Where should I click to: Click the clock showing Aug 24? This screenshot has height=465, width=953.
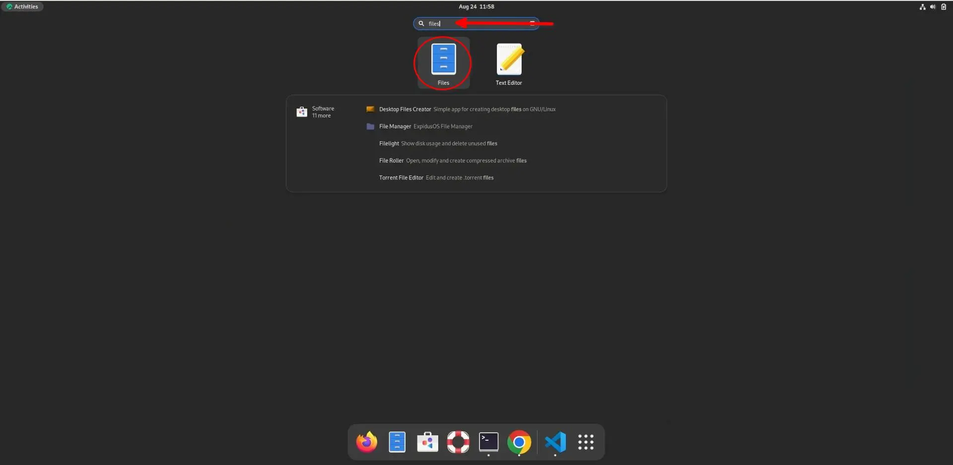(x=476, y=6)
